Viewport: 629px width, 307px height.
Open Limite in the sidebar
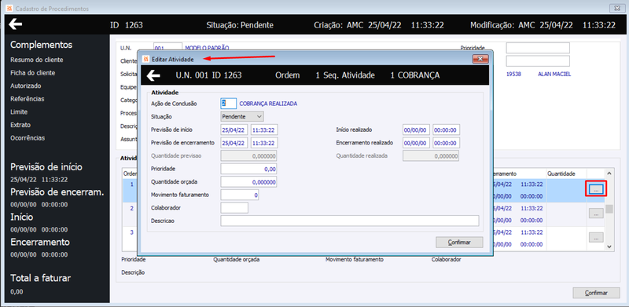pos(19,111)
